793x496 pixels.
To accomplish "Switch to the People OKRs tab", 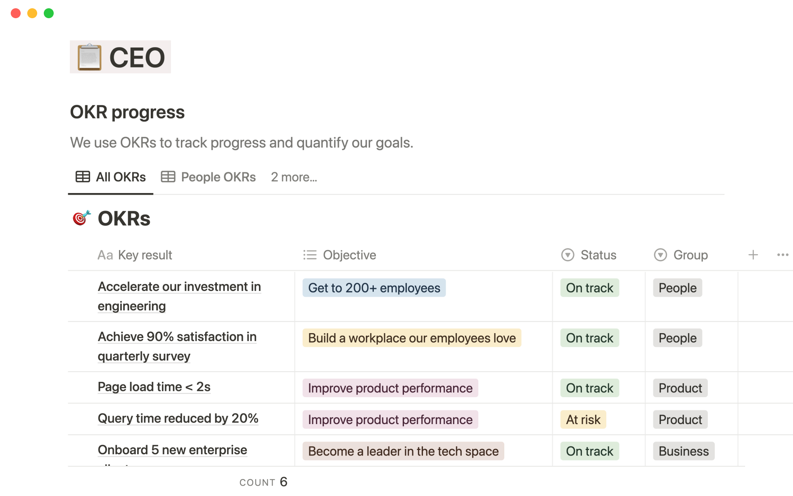I will pos(218,177).
